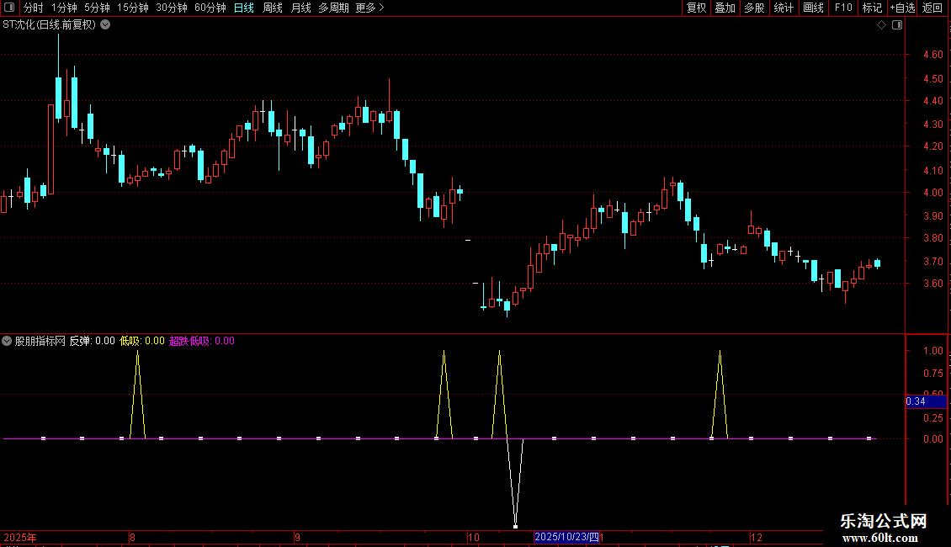Click the 标记 mark button
The image size is (951, 547).
pyautogui.click(x=872, y=8)
